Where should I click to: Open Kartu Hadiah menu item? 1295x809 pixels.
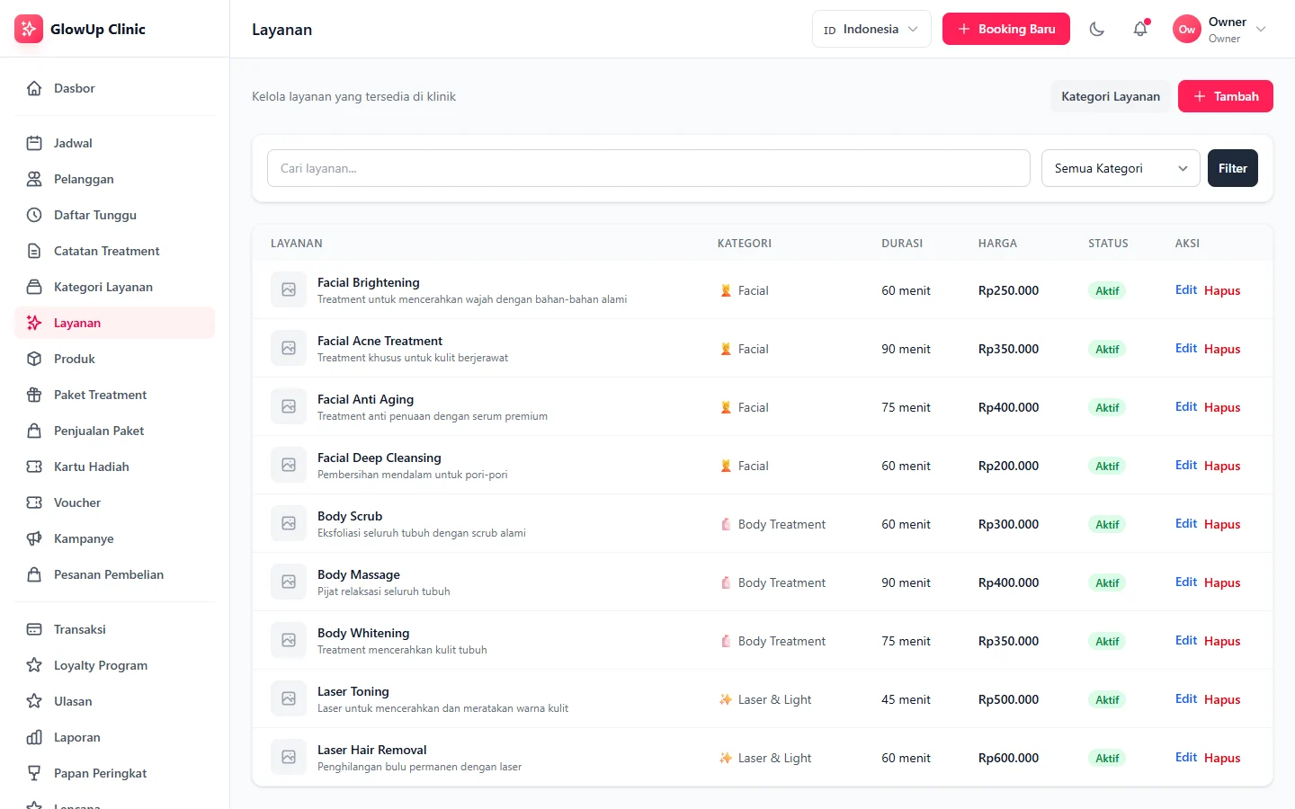114,467
